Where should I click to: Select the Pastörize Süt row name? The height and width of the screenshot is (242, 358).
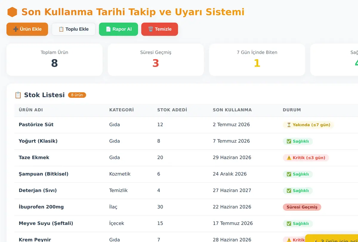36,125
